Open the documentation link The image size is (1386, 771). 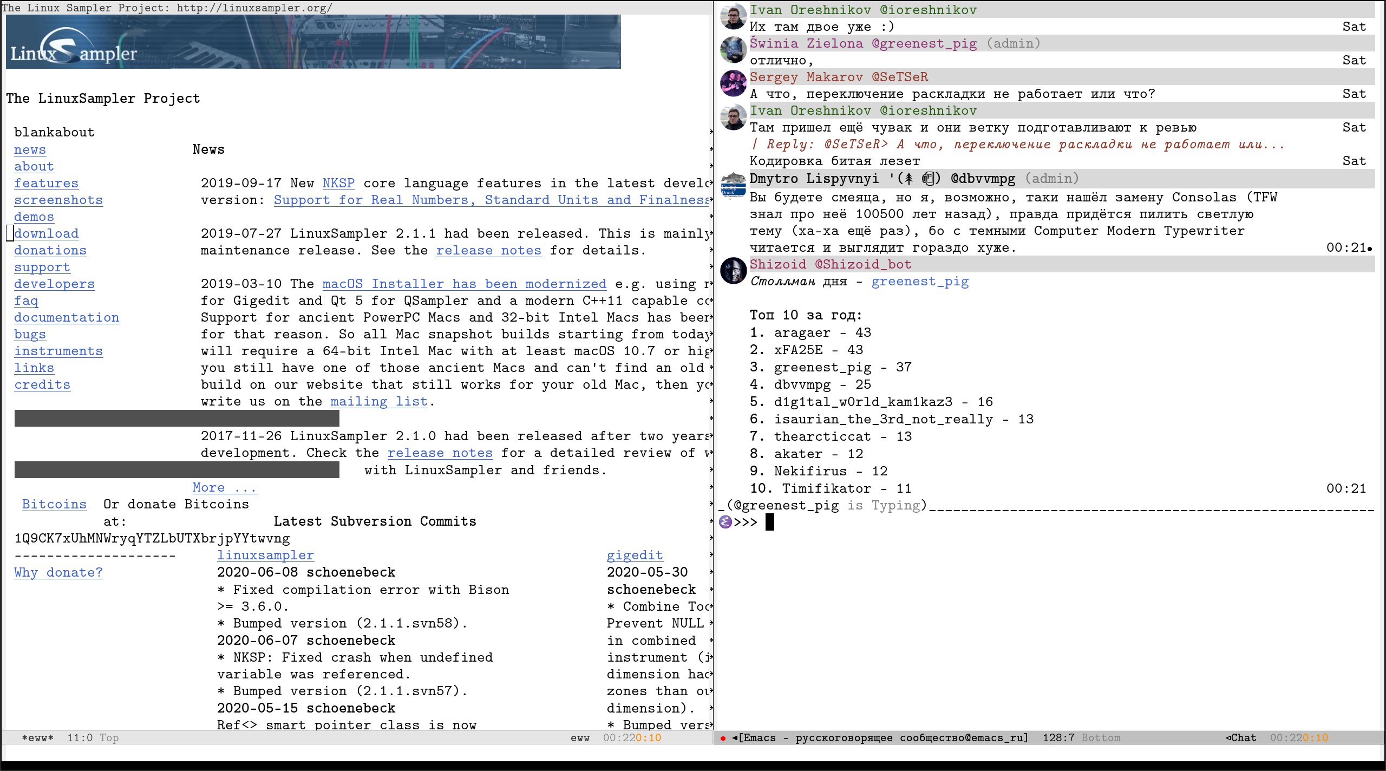click(67, 317)
